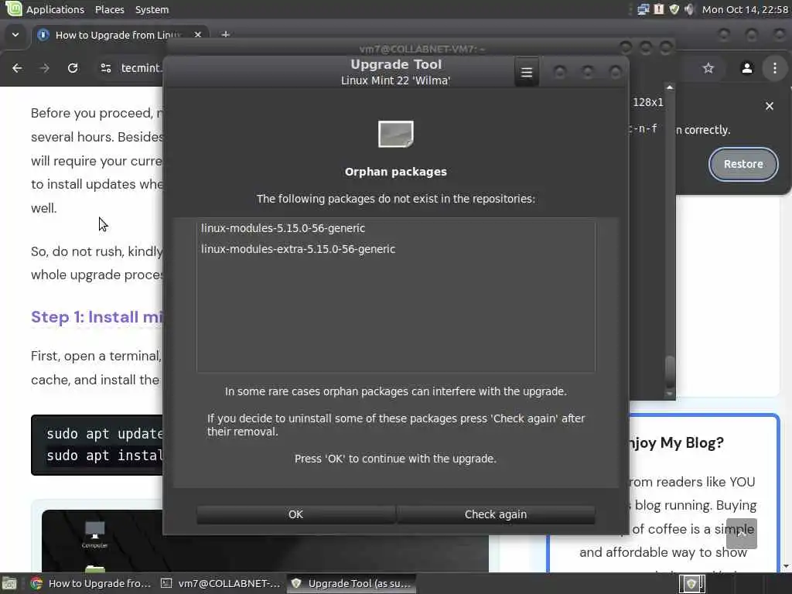Open the Chrome three-dot menu
This screenshot has height=594, width=792.
pos(775,68)
